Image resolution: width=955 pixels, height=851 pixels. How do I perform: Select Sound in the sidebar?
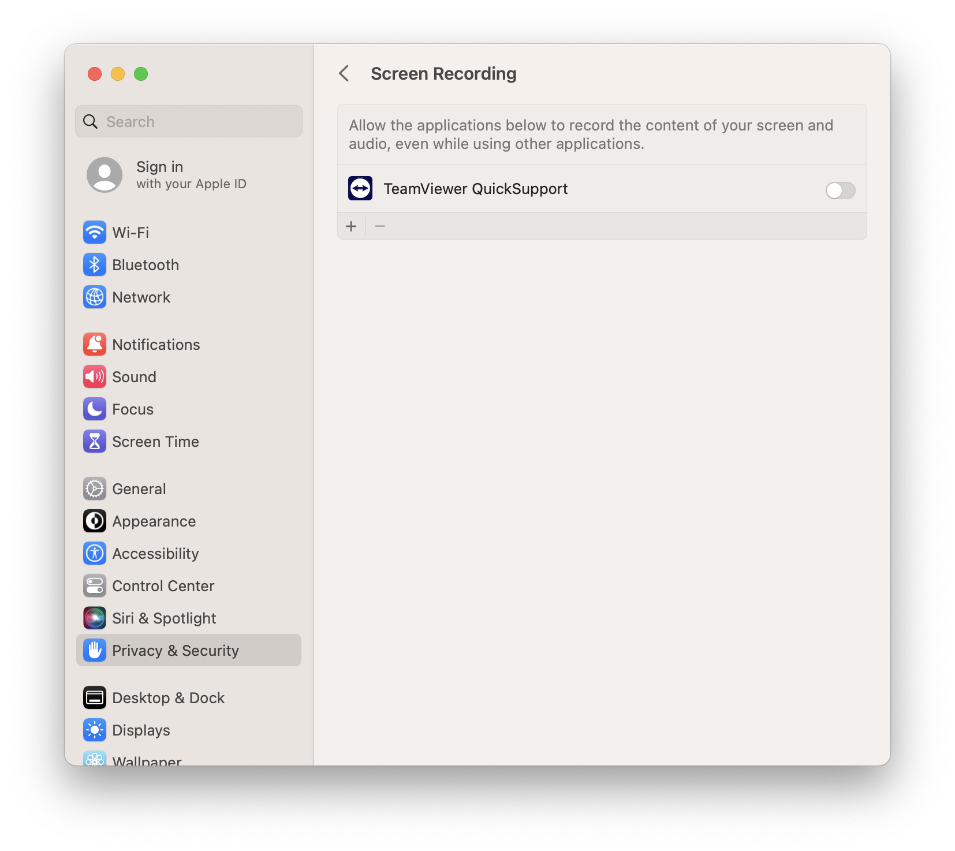[x=134, y=376]
